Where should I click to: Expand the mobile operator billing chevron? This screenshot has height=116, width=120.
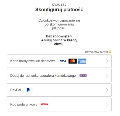coord(107,76)
